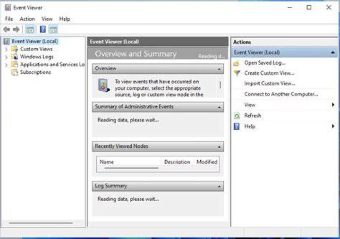This screenshot has height=239, width=340.
Task: Click the Custom Views folder icon
Action: tap(15, 49)
